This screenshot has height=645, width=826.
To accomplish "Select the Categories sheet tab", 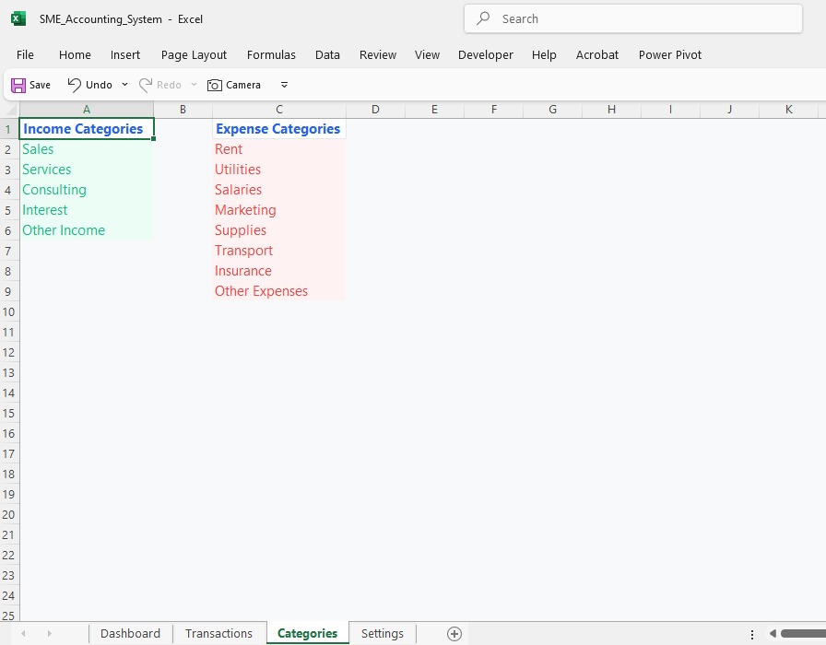I will tap(307, 633).
